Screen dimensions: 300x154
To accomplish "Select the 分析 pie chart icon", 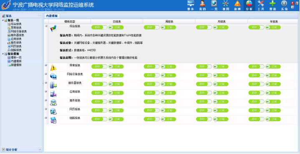I will tap(249, 3).
